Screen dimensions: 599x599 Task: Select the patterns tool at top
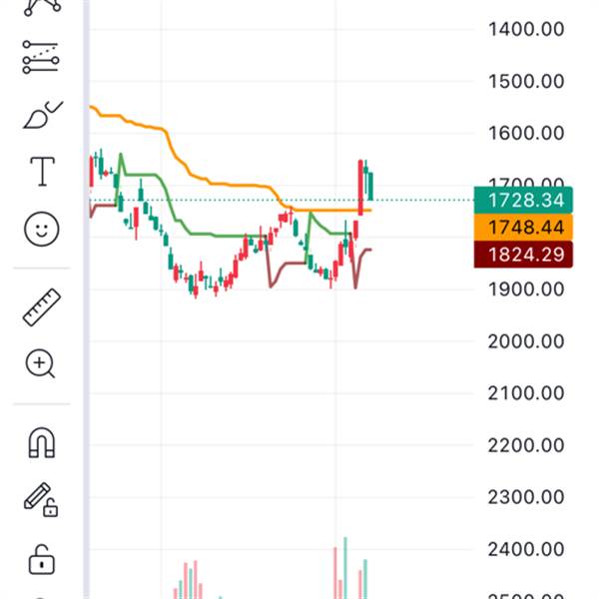pos(41,6)
